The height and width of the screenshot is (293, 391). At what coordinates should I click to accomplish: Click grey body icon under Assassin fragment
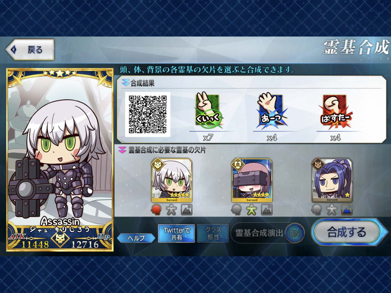pyautogui.click(x=171, y=210)
